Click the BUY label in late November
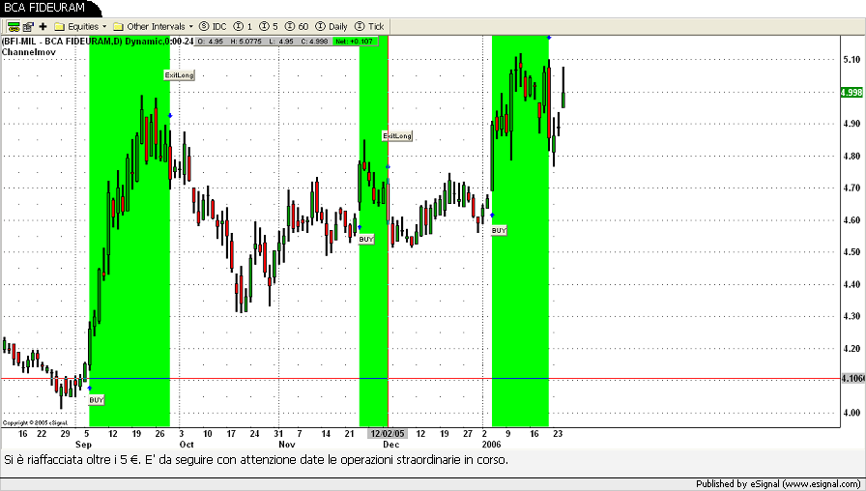The width and height of the screenshot is (866, 491). (x=366, y=239)
